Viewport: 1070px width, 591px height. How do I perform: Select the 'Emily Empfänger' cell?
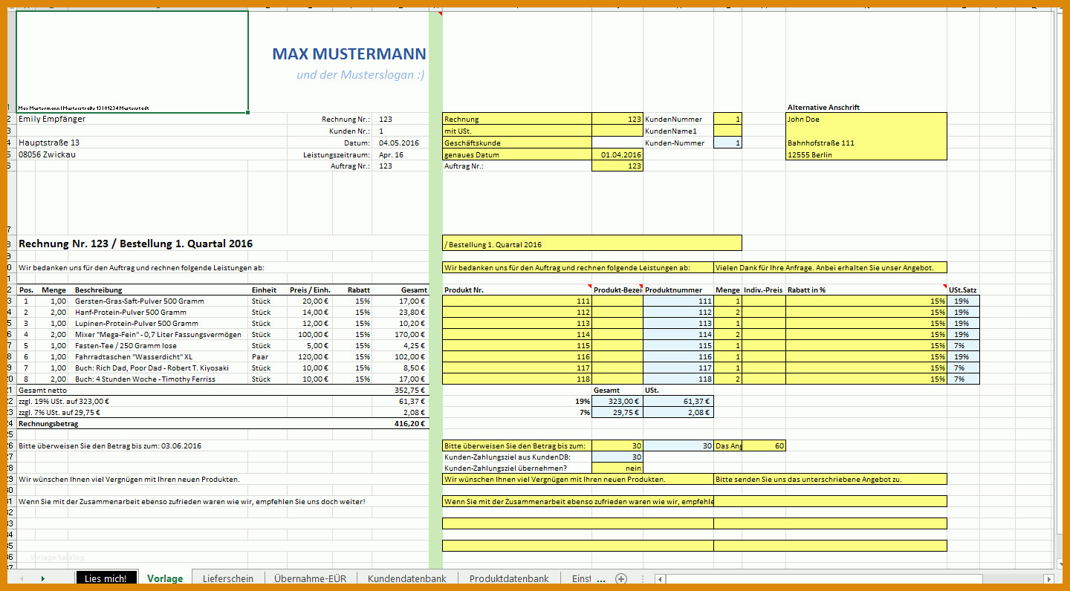(52, 119)
